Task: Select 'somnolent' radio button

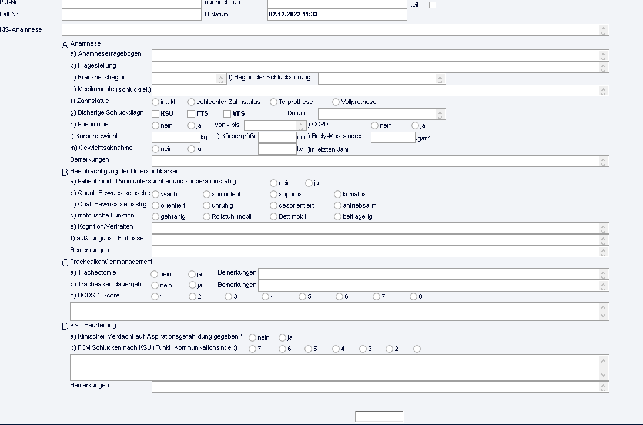Action: coord(207,194)
